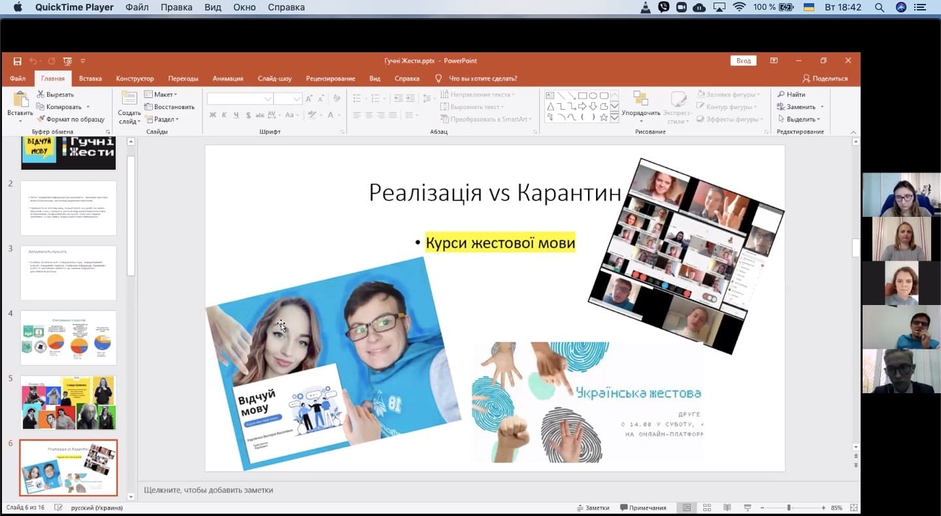The width and height of the screenshot is (941, 516).
Task: Select the star shape in shapes gallery
Action: pos(604,118)
